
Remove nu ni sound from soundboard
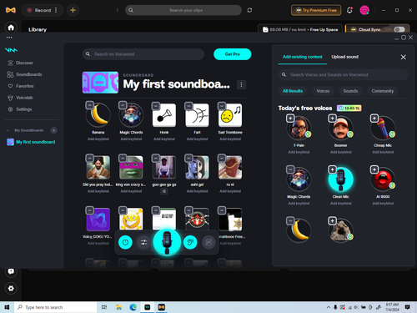click(222, 159)
